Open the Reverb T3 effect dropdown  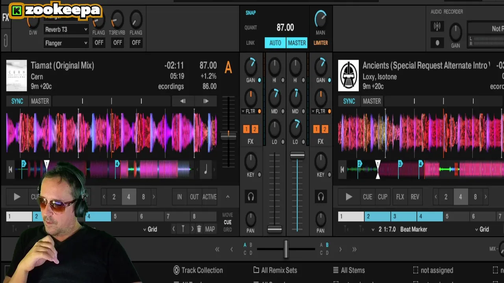pyautogui.click(x=66, y=29)
